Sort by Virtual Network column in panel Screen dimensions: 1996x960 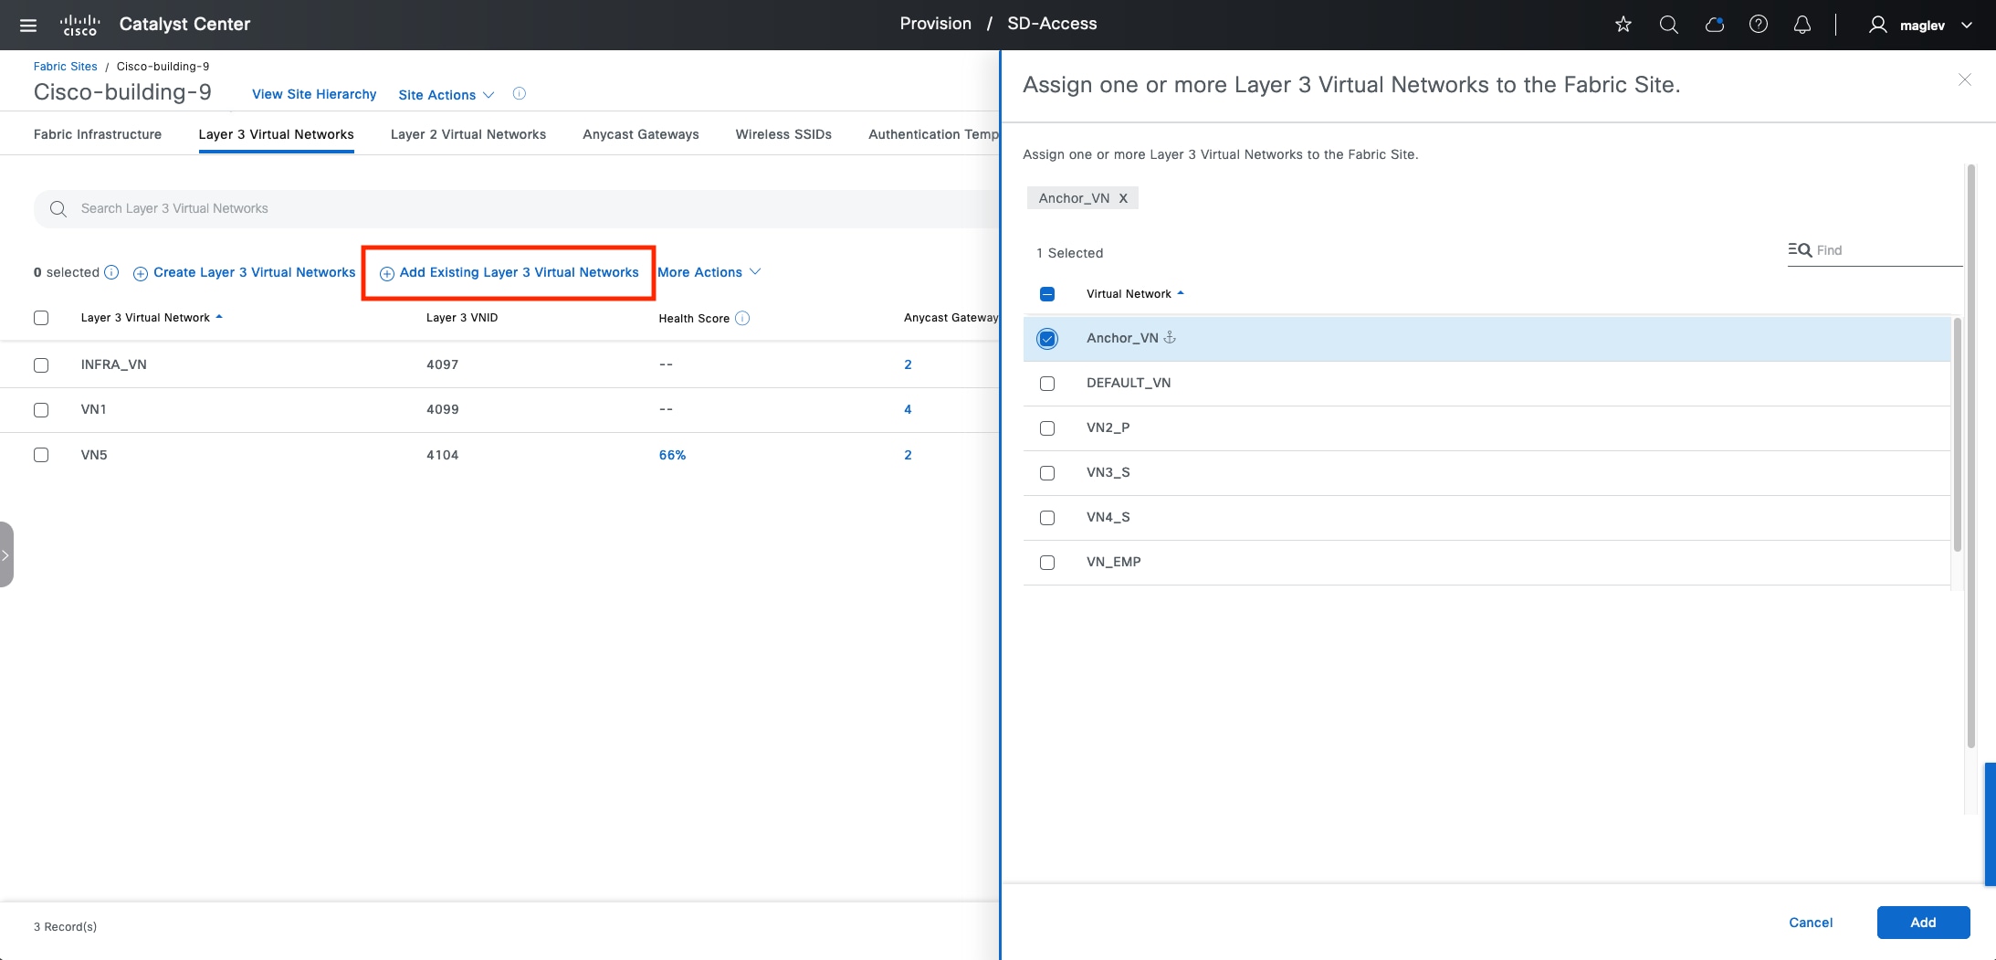pyautogui.click(x=1135, y=294)
